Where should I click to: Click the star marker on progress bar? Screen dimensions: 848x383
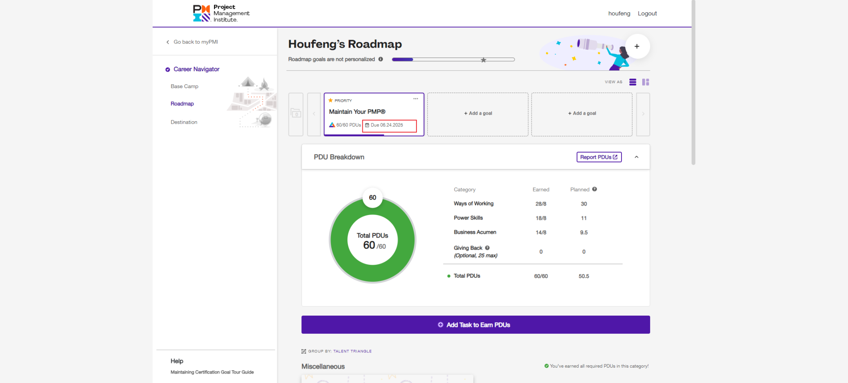(483, 60)
